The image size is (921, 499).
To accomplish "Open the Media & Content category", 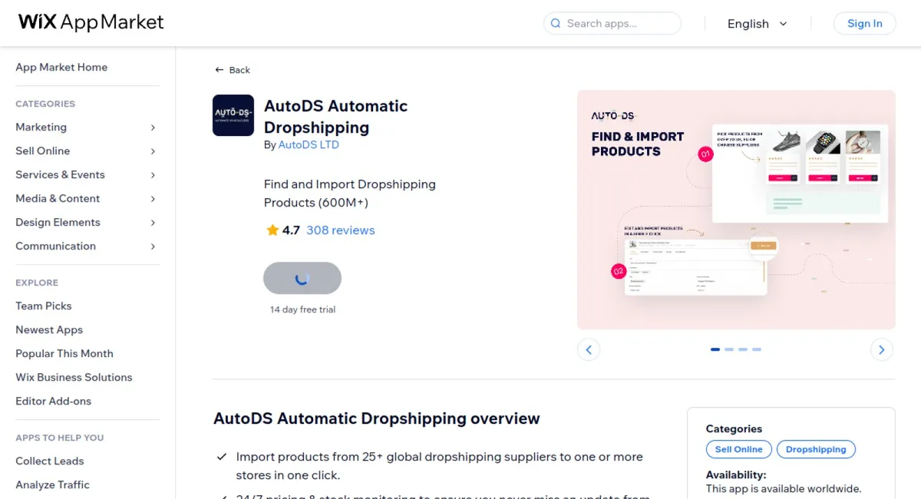I will tap(58, 199).
